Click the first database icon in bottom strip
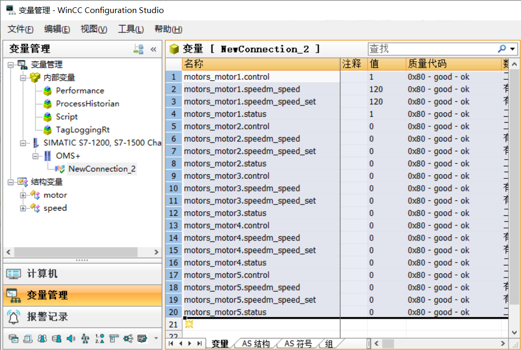Screen dimensions: 521x350 click(x=14, y=339)
